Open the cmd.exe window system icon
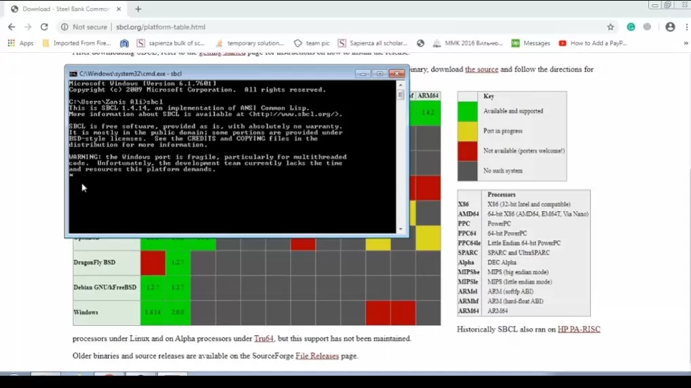The width and height of the screenshot is (691, 388). [73, 74]
